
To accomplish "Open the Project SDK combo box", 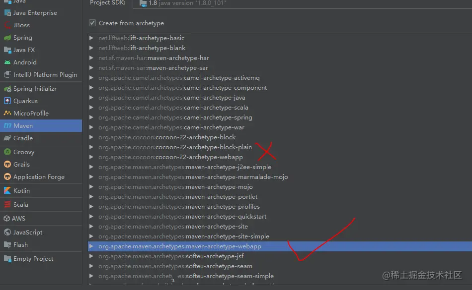I will (302, 3).
